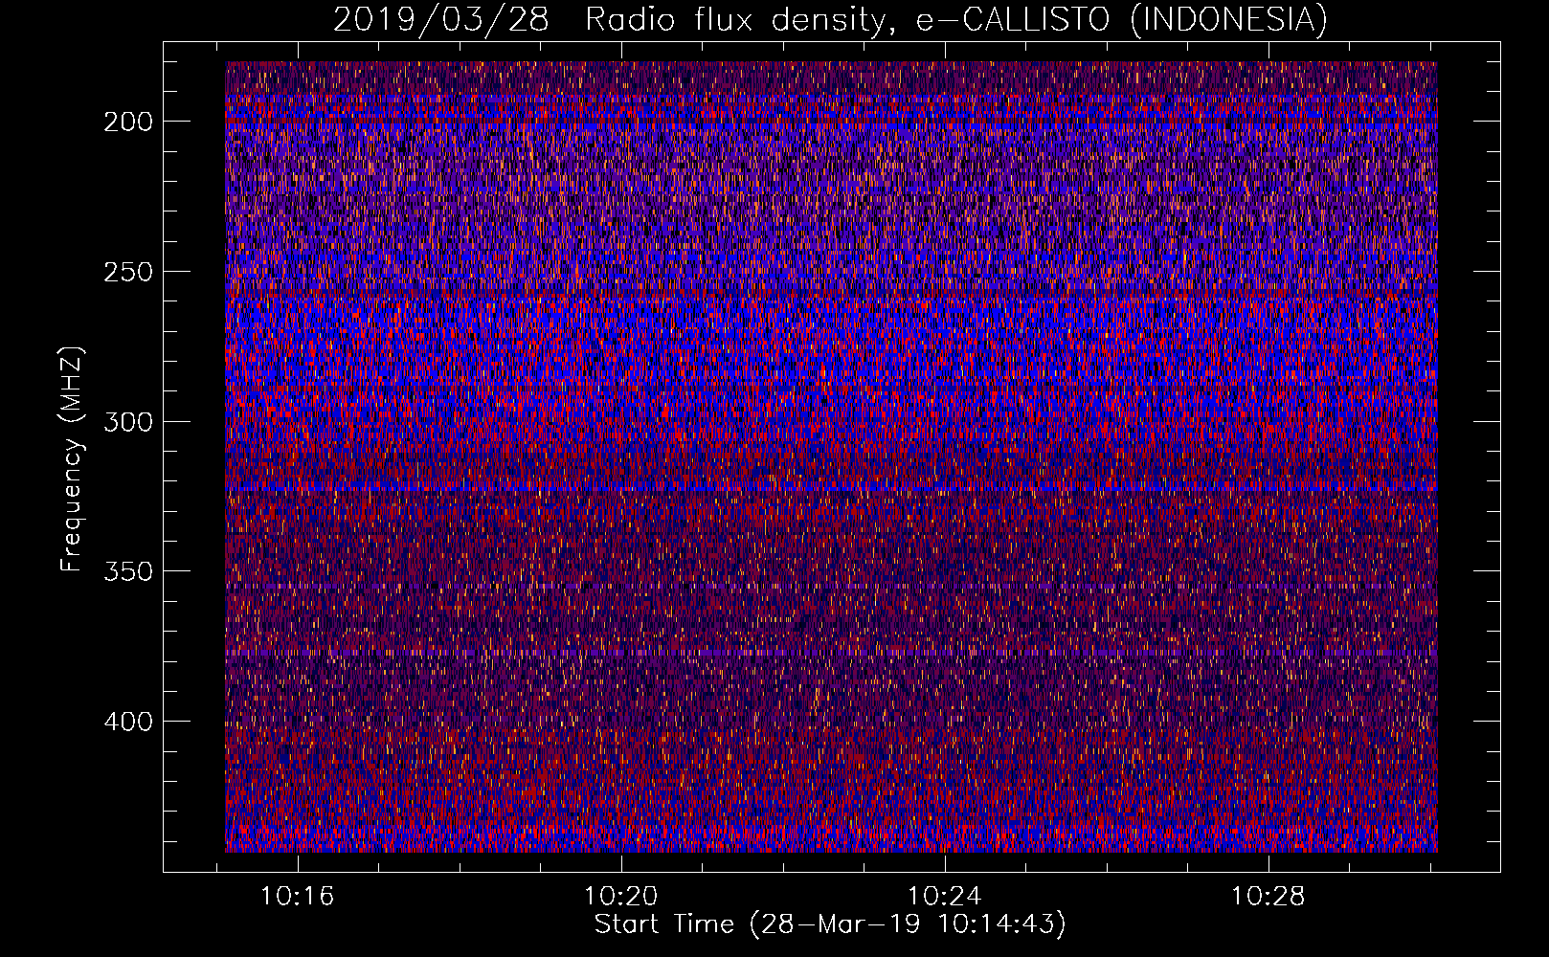The height and width of the screenshot is (957, 1549).
Task: Click the 300 frequency tick label
Action: click(x=128, y=422)
